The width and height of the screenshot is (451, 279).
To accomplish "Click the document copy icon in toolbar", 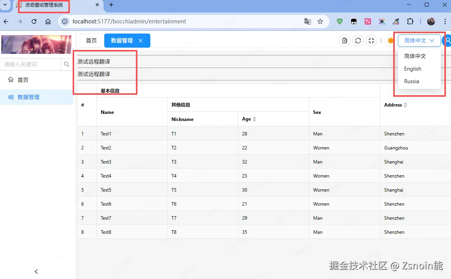I will point(344,41).
